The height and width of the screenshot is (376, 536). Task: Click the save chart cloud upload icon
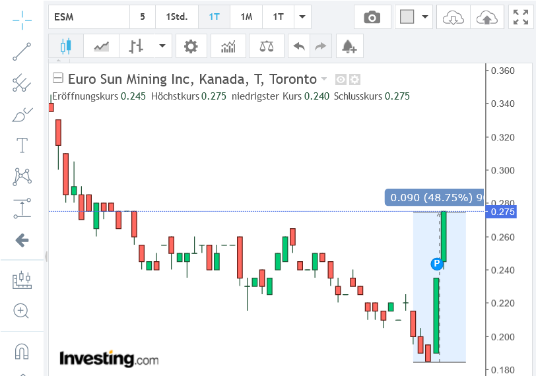(x=486, y=16)
